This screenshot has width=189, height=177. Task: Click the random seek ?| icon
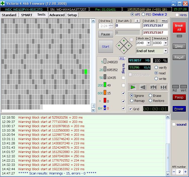(153, 87)
